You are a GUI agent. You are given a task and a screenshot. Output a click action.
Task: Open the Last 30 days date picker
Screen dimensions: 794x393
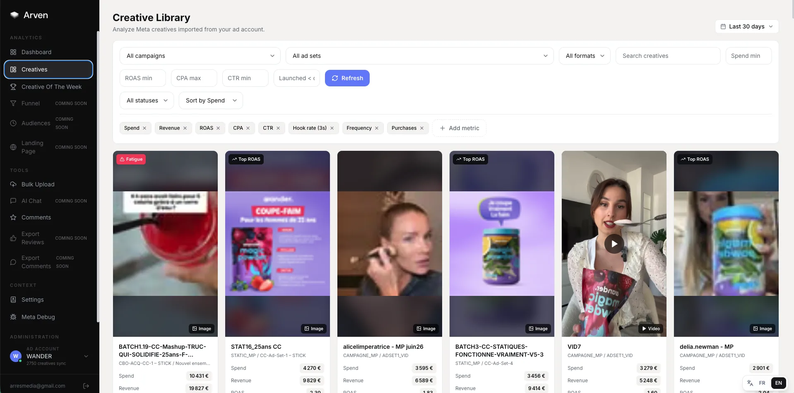pos(747,26)
